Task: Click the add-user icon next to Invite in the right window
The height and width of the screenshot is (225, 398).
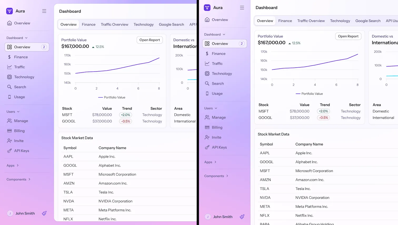Action: [207, 137]
